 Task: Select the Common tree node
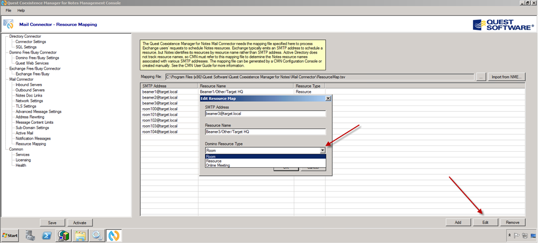point(16,150)
